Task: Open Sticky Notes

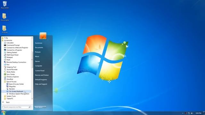Action: [x=10, y=72]
